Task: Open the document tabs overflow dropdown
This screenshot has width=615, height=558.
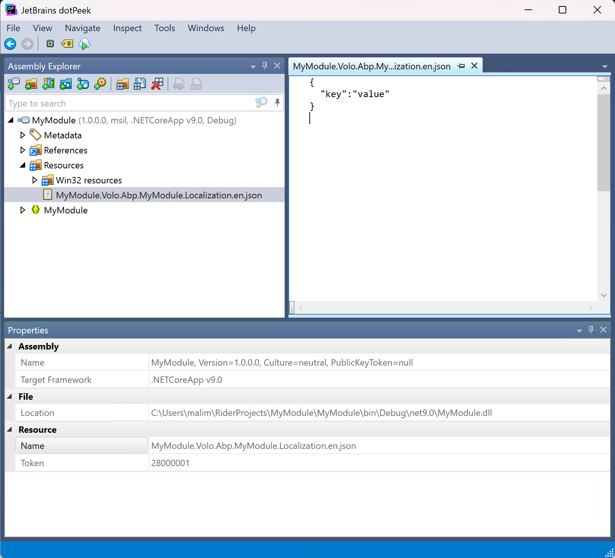Action: pos(604,67)
